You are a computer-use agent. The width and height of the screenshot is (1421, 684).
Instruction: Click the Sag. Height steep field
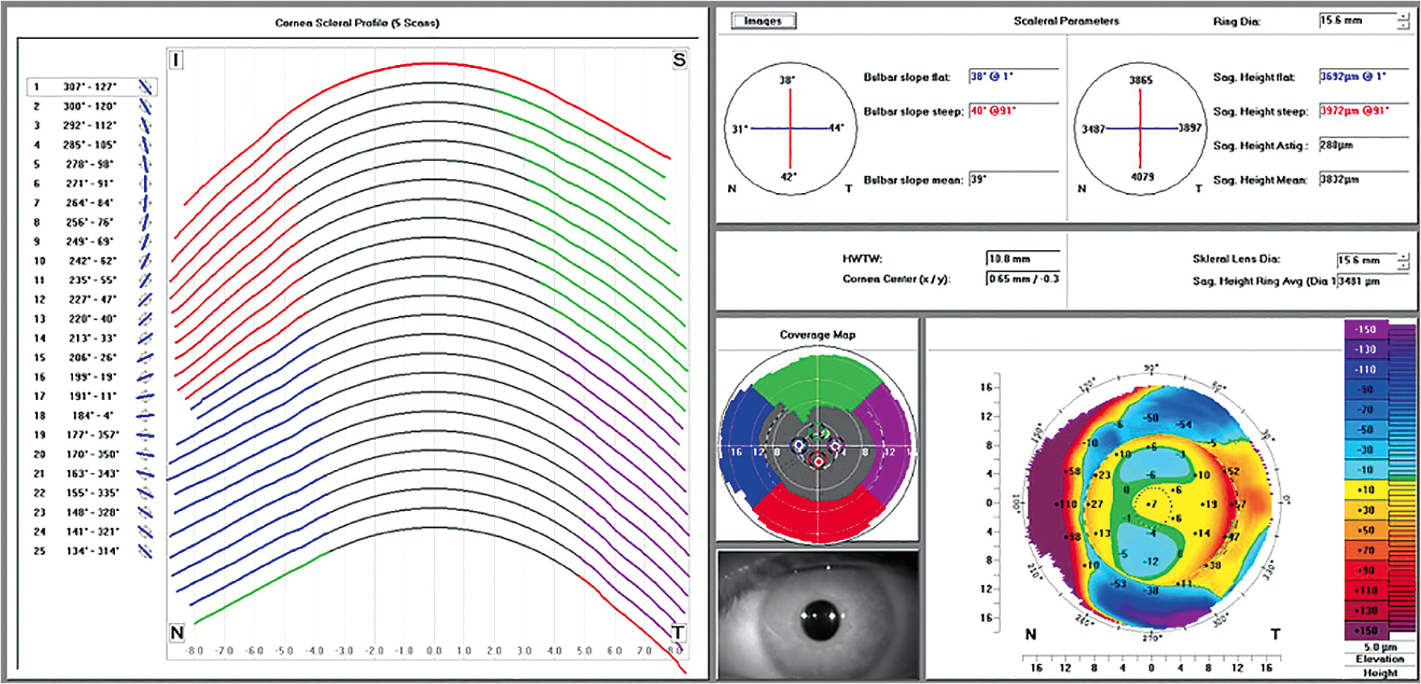point(1364,110)
